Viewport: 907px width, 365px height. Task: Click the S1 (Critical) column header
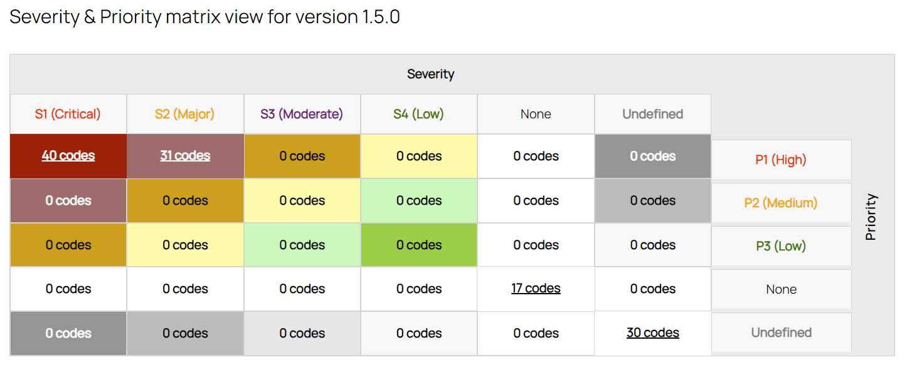(68, 114)
